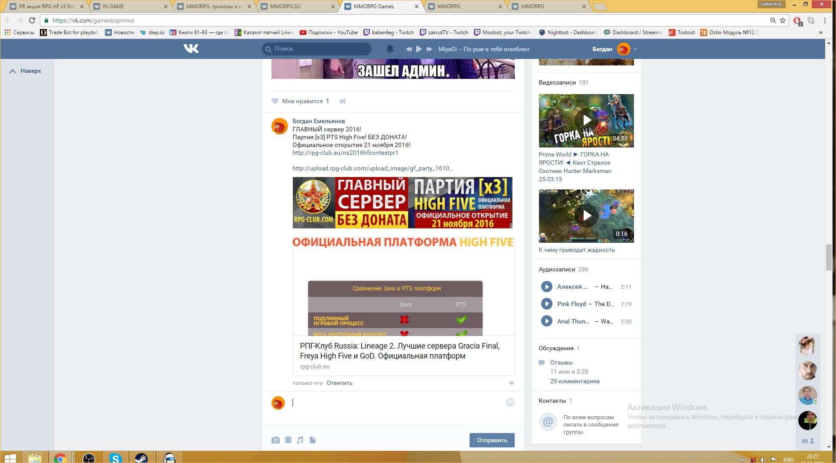Open the emoji smiley picker

pyautogui.click(x=510, y=402)
